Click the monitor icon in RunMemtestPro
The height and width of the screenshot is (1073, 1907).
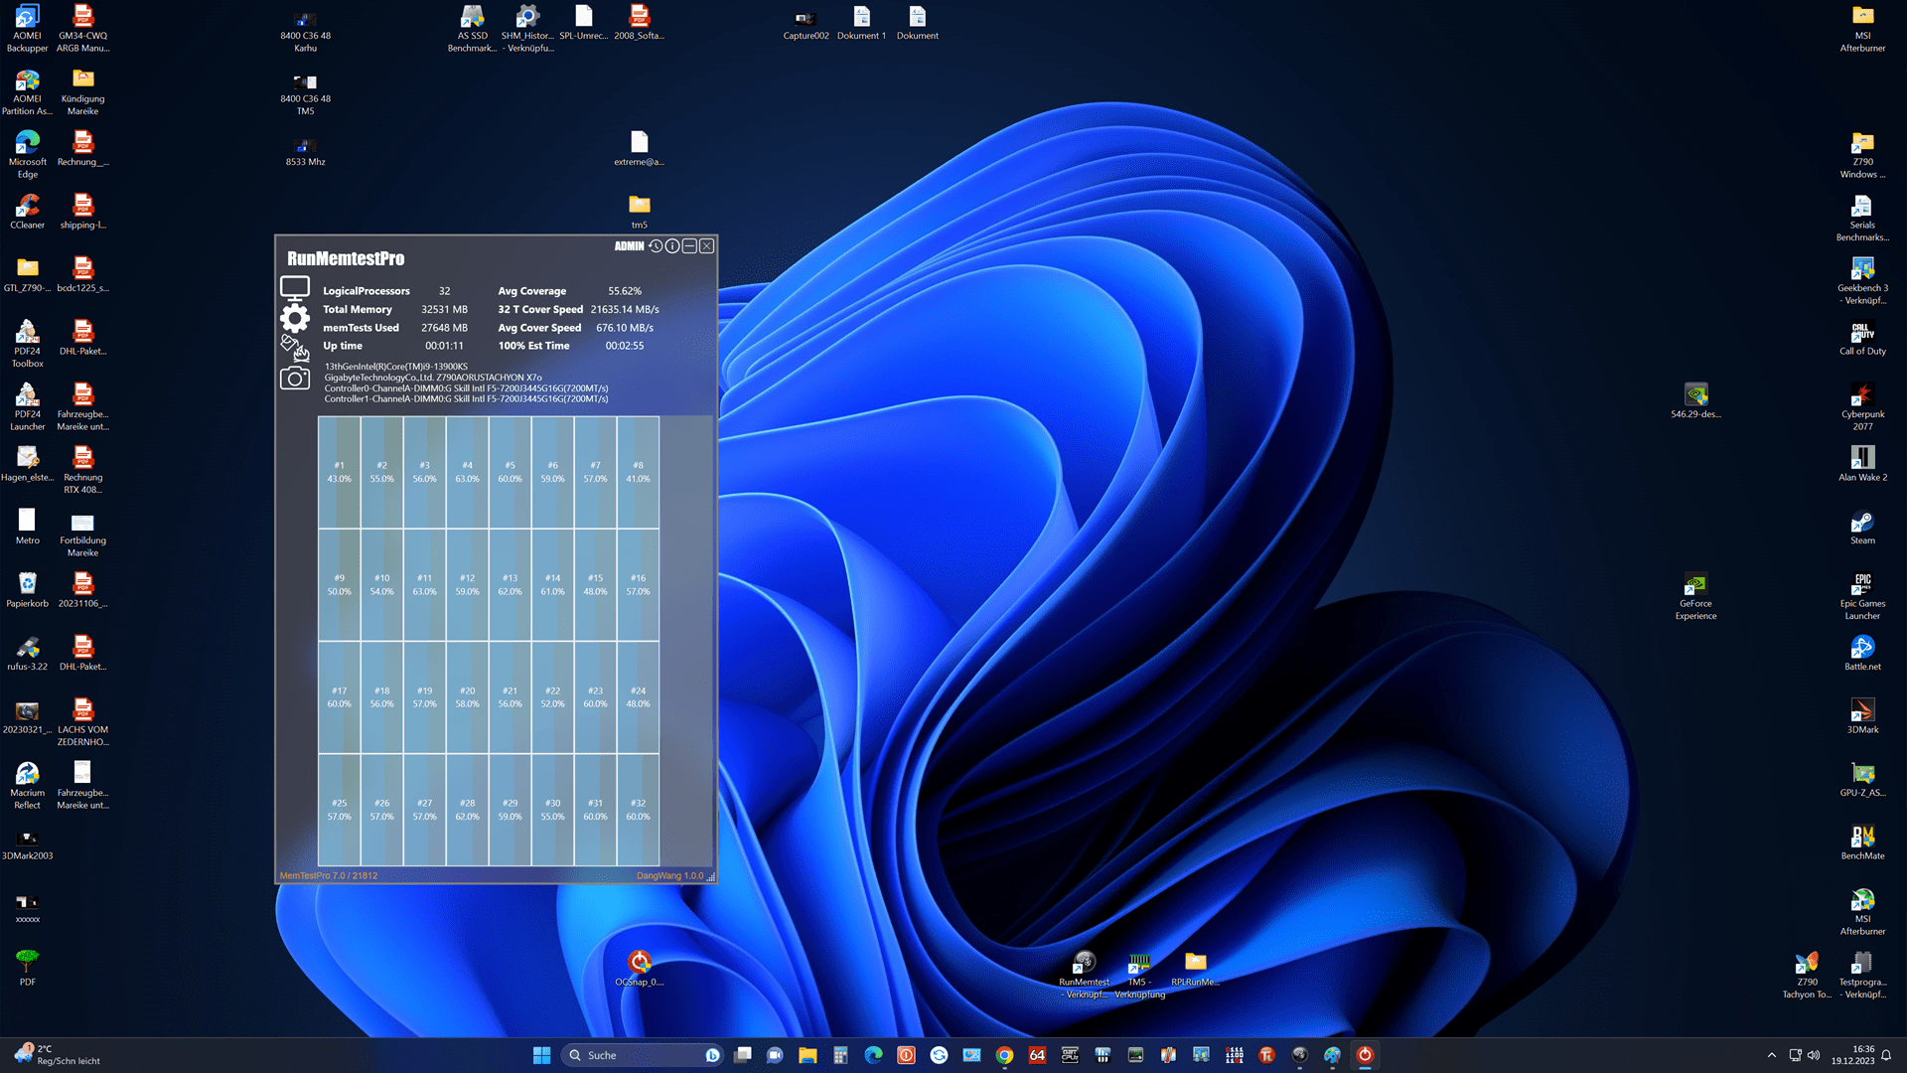(295, 288)
